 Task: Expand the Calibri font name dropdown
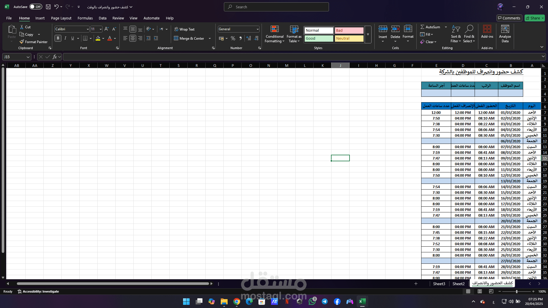click(x=87, y=29)
